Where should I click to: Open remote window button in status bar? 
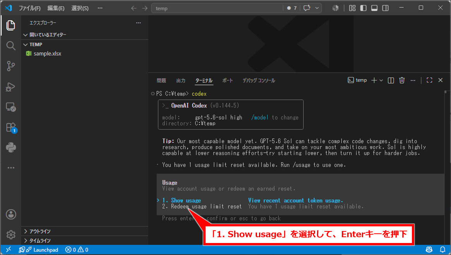[9, 250]
